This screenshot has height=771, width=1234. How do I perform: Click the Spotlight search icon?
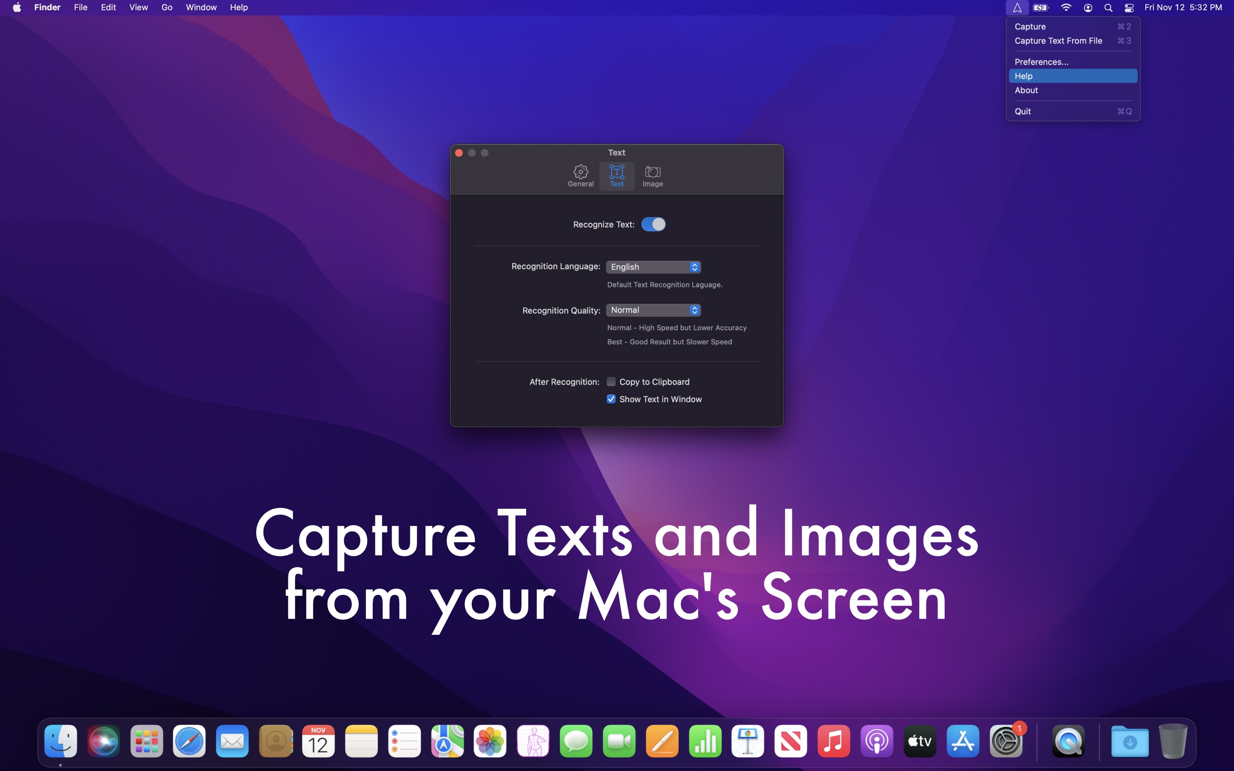pos(1108,8)
